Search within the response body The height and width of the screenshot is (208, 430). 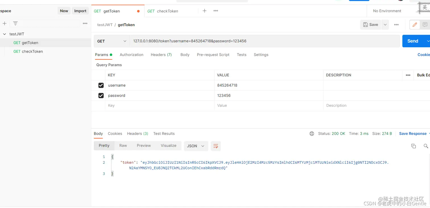[426, 146]
